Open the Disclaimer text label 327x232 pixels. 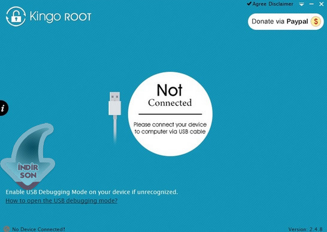[x=281, y=4]
